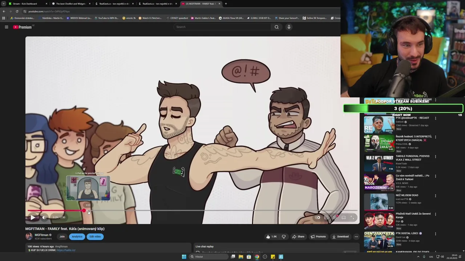
Task: Open NEŽ NEJSEM DEAD video thumbnail
Action: pyautogui.click(x=379, y=202)
